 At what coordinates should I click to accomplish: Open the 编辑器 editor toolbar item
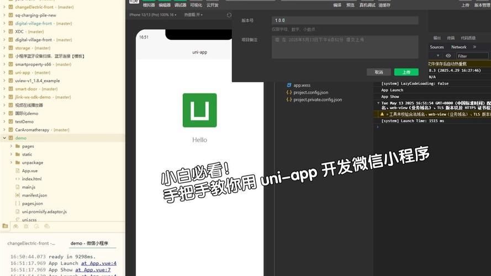tap(165, 5)
